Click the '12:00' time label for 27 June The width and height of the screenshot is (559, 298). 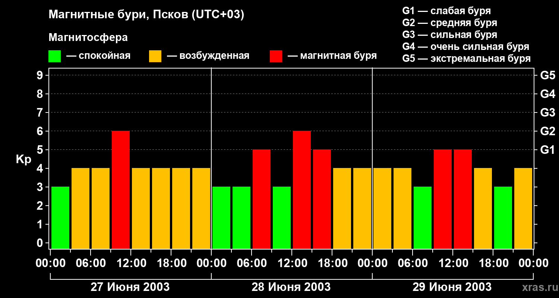pos(131,263)
